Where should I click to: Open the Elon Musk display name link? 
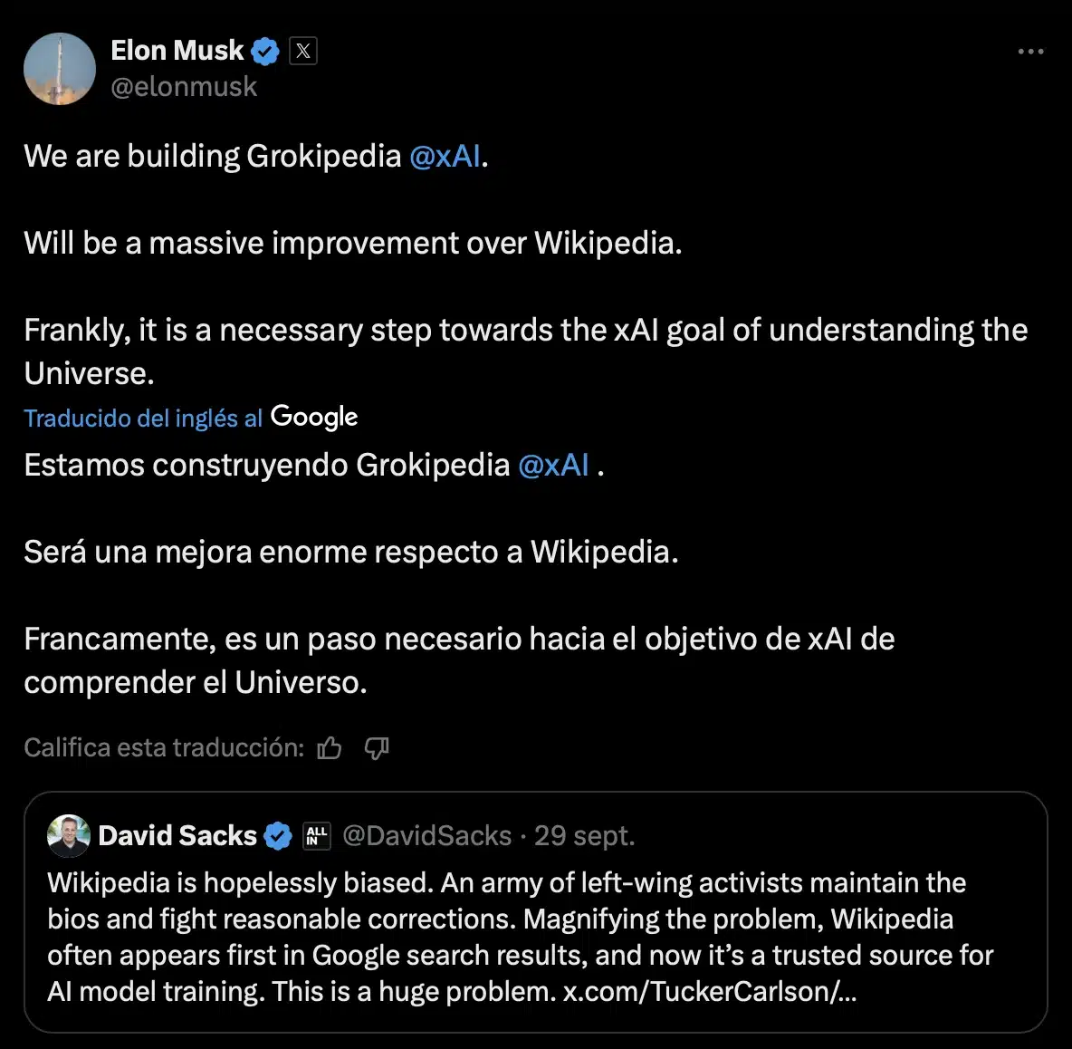tap(177, 51)
